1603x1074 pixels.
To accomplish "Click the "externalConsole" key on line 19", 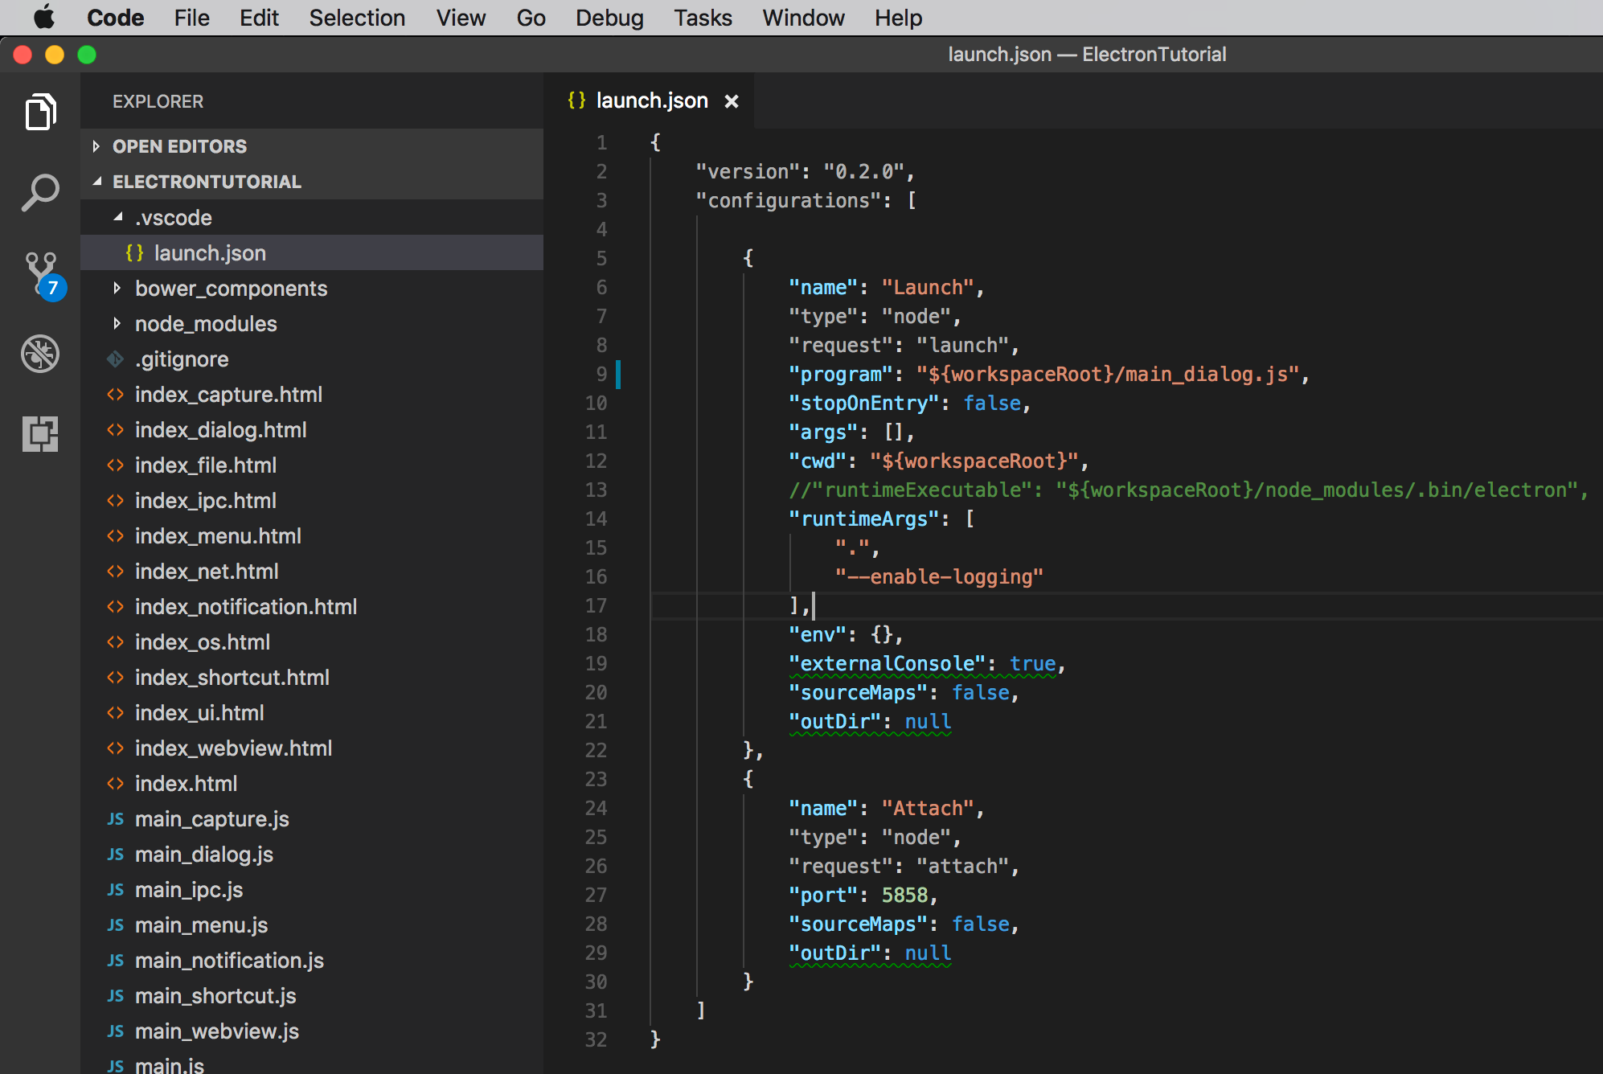I will coord(887,664).
